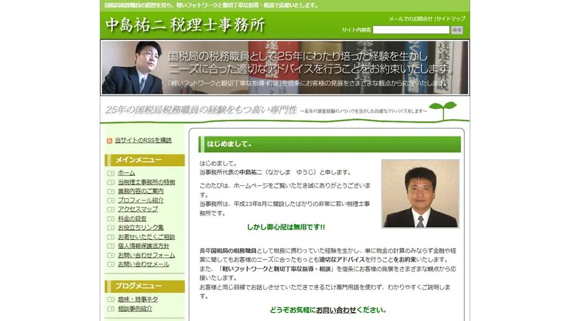Click the site search input field
This screenshot has height=321, width=570.
click(x=411, y=30)
